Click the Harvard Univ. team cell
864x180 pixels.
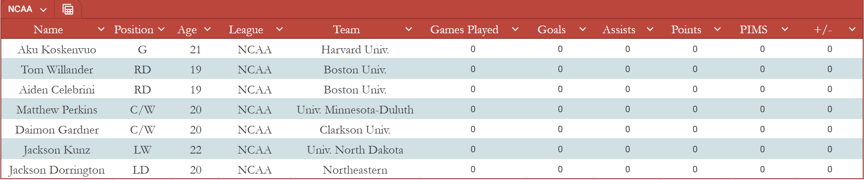tap(355, 49)
